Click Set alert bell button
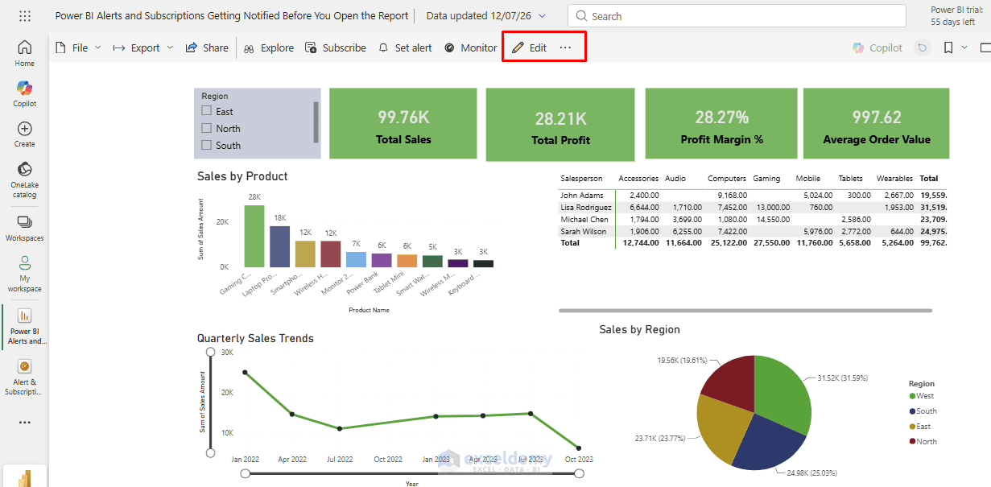The width and height of the screenshot is (991, 487). pos(405,48)
